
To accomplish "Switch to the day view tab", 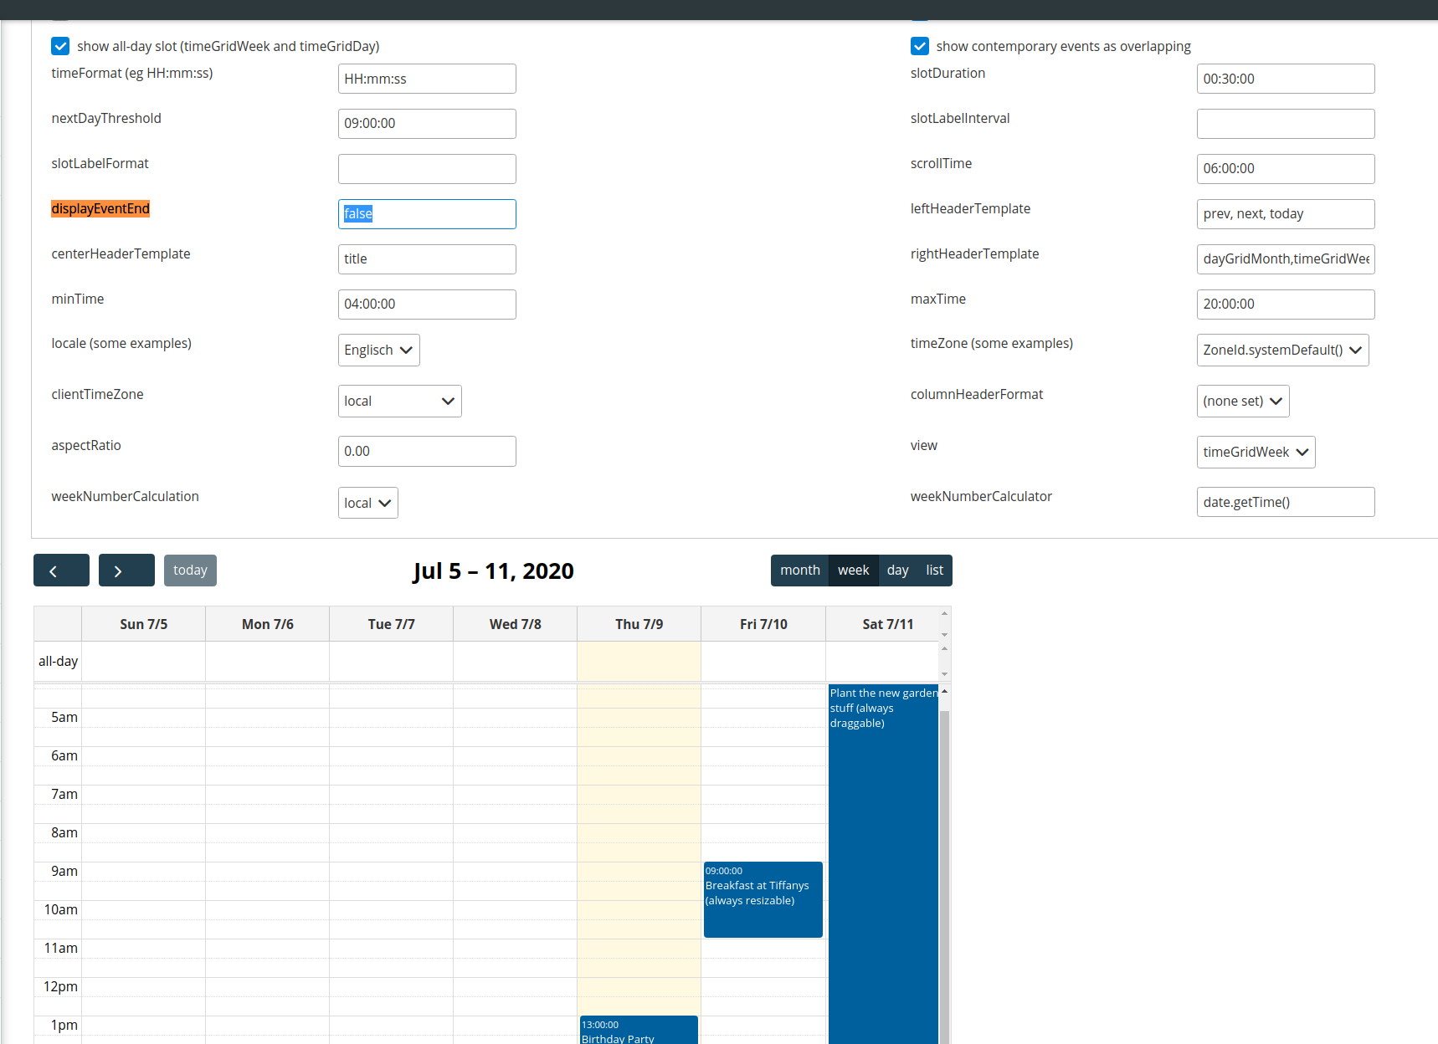I will coord(897,570).
